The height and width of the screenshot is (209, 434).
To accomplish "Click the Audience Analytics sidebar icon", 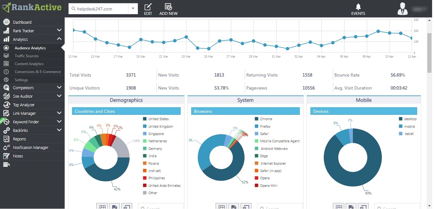I will tap(6, 48).
